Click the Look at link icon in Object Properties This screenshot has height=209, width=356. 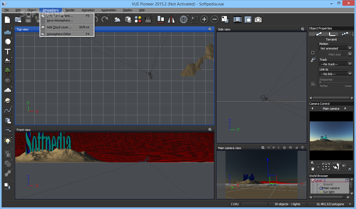click(x=313, y=60)
